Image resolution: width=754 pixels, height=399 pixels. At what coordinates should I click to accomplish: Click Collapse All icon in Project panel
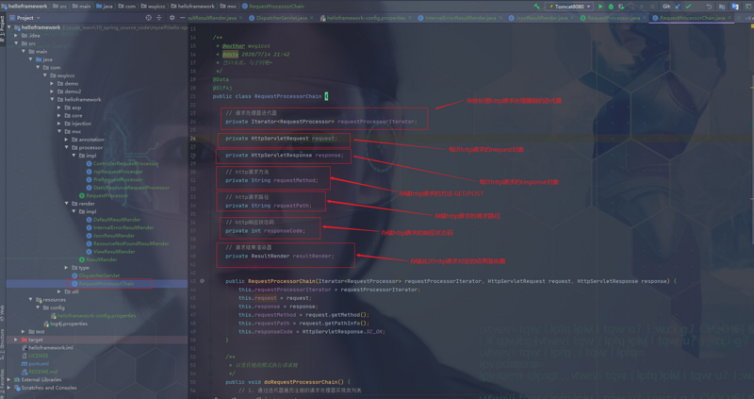(159, 18)
